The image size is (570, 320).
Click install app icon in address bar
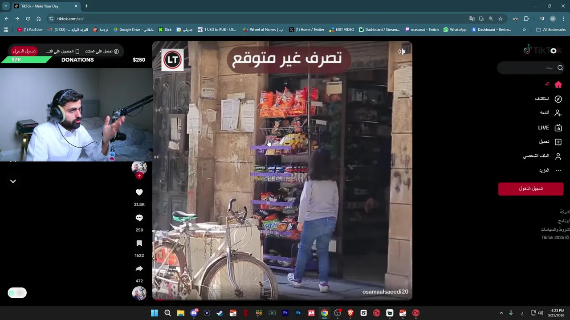point(481,19)
